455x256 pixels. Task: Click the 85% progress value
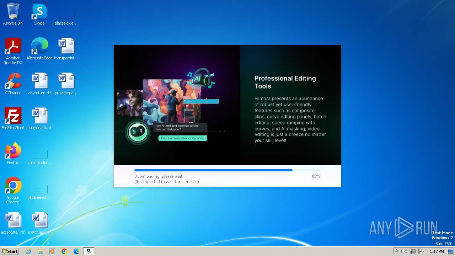[316, 176]
